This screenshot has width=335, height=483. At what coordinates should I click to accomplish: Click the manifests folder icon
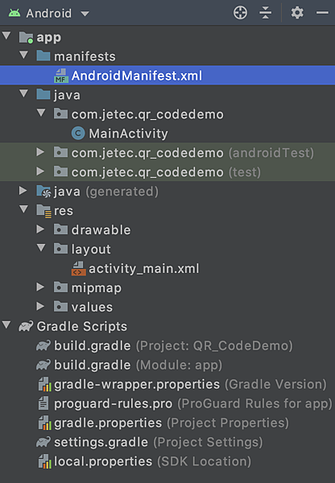click(x=43, y=56)
